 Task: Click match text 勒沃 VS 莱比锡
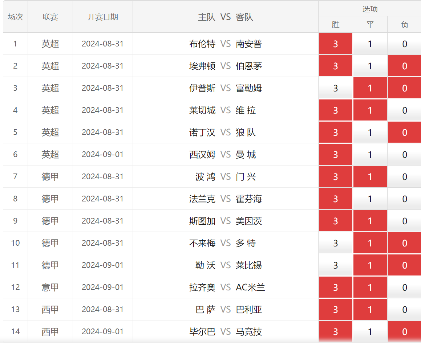229,265
